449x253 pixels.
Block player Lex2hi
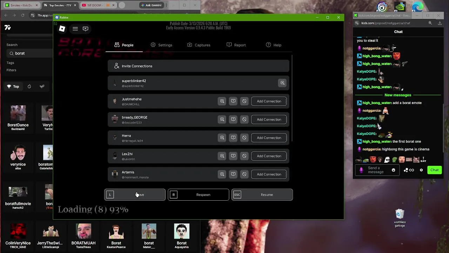coord(244,156)
